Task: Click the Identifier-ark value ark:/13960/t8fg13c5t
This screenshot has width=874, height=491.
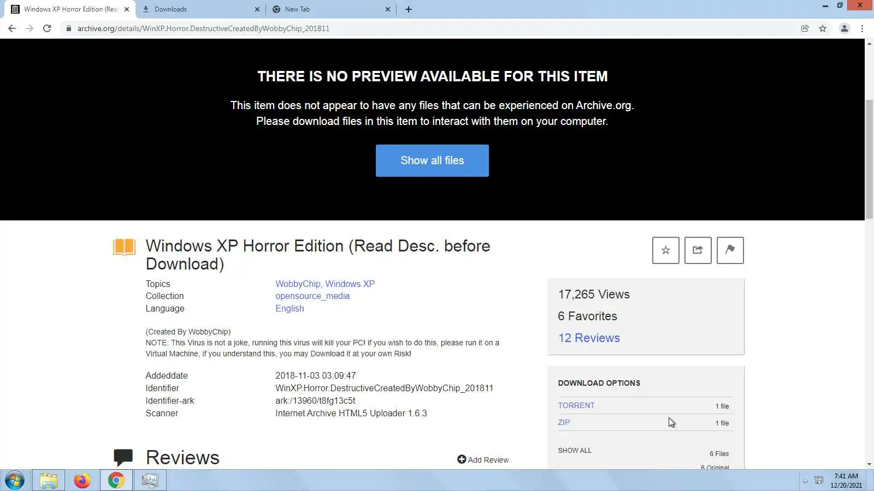Action: 315,400
